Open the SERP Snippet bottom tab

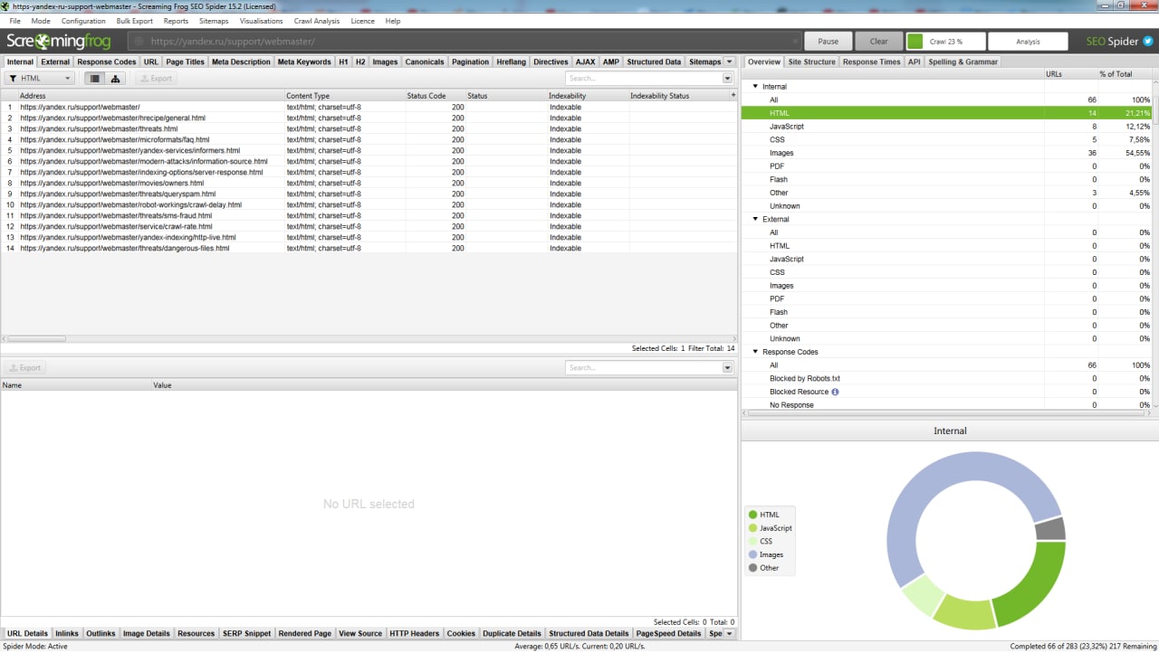[x=247, y=633]
